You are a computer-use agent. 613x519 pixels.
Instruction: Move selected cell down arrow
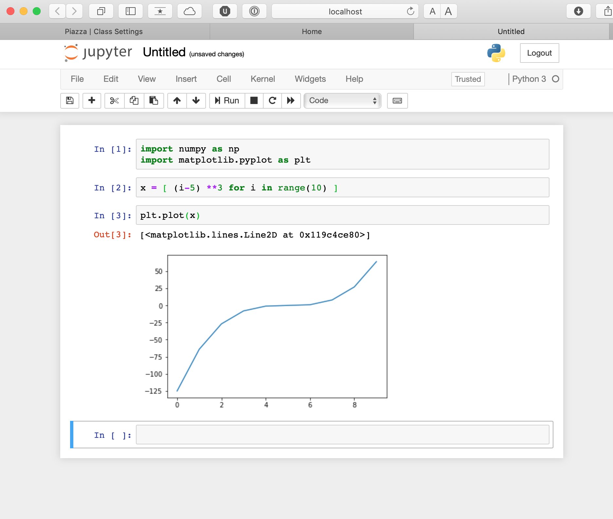[196, 100]
